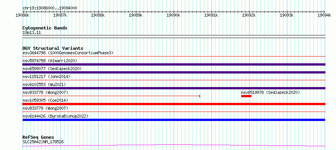Image resolution: width=336 pixels, height=150 pixels.
Task: Open variant esv3644798 (1000GenomesConsortiumPhase3) label
Action: [x=68, y=53]
